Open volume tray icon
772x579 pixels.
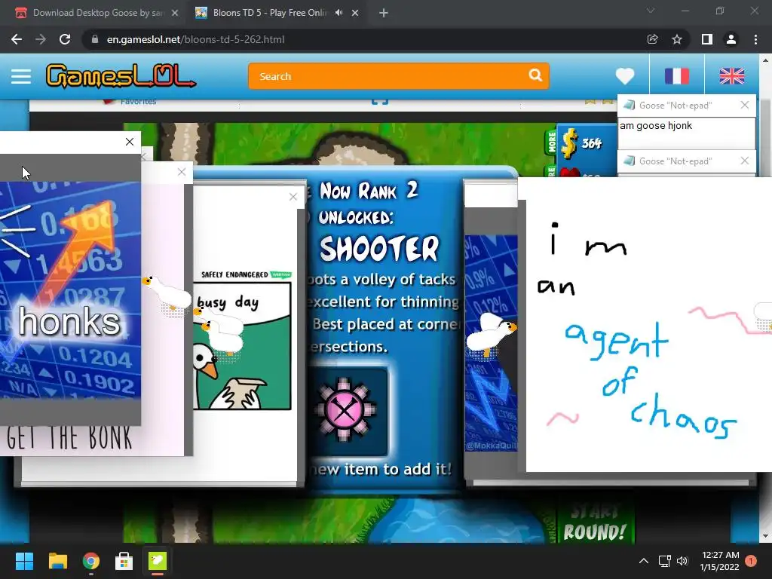(x=682, y=561)
